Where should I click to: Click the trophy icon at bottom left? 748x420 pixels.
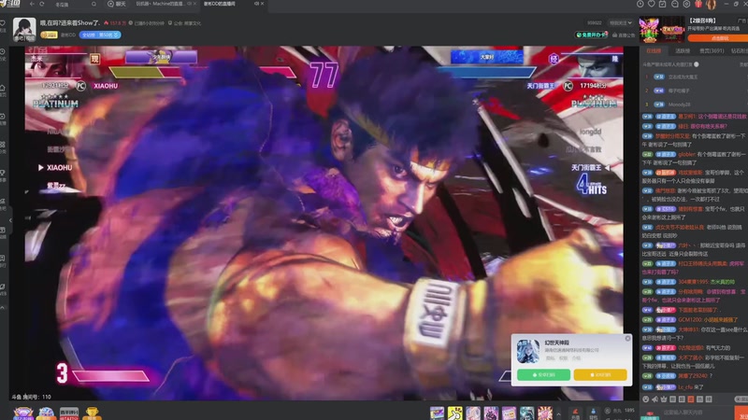pyautogui.click(x=92, y=413)
